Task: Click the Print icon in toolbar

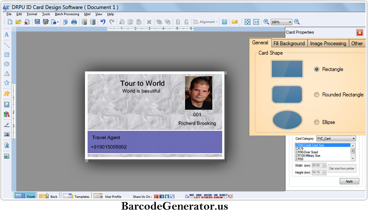Action: (74, 22)
